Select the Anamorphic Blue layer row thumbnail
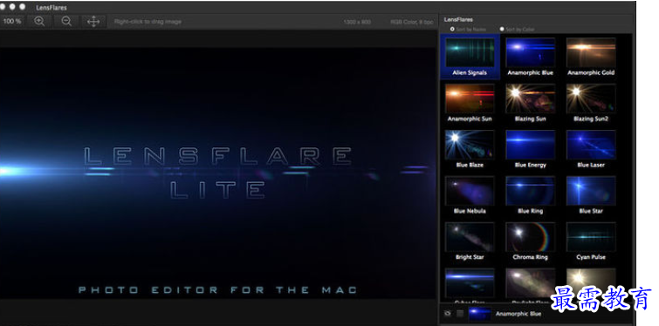 [x=479, y=314]
